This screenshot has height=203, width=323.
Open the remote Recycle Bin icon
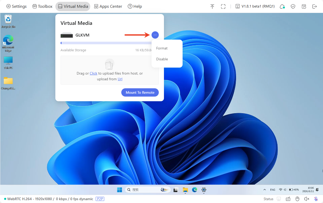(x=8, y=21)
